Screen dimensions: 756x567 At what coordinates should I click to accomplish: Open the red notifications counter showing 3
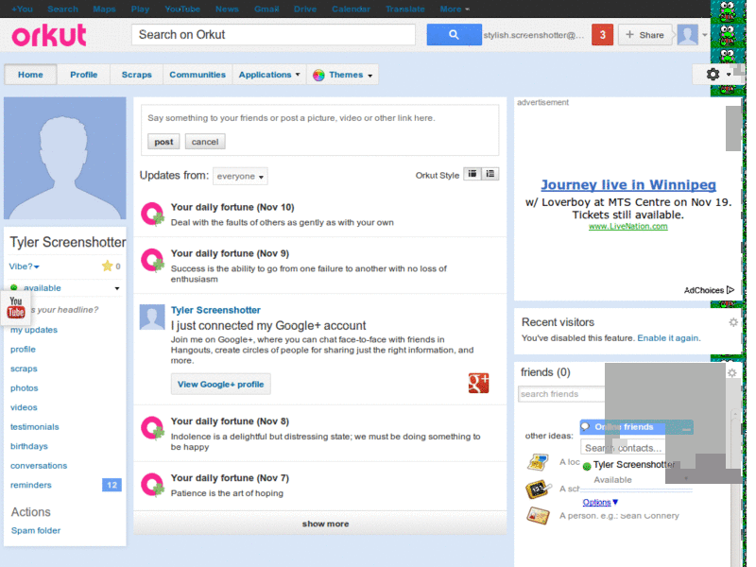coord(602,35)
